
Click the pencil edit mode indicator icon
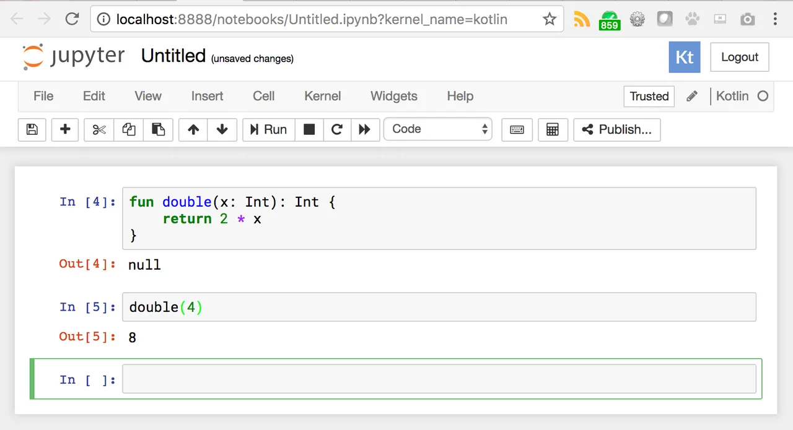(692, 97)
